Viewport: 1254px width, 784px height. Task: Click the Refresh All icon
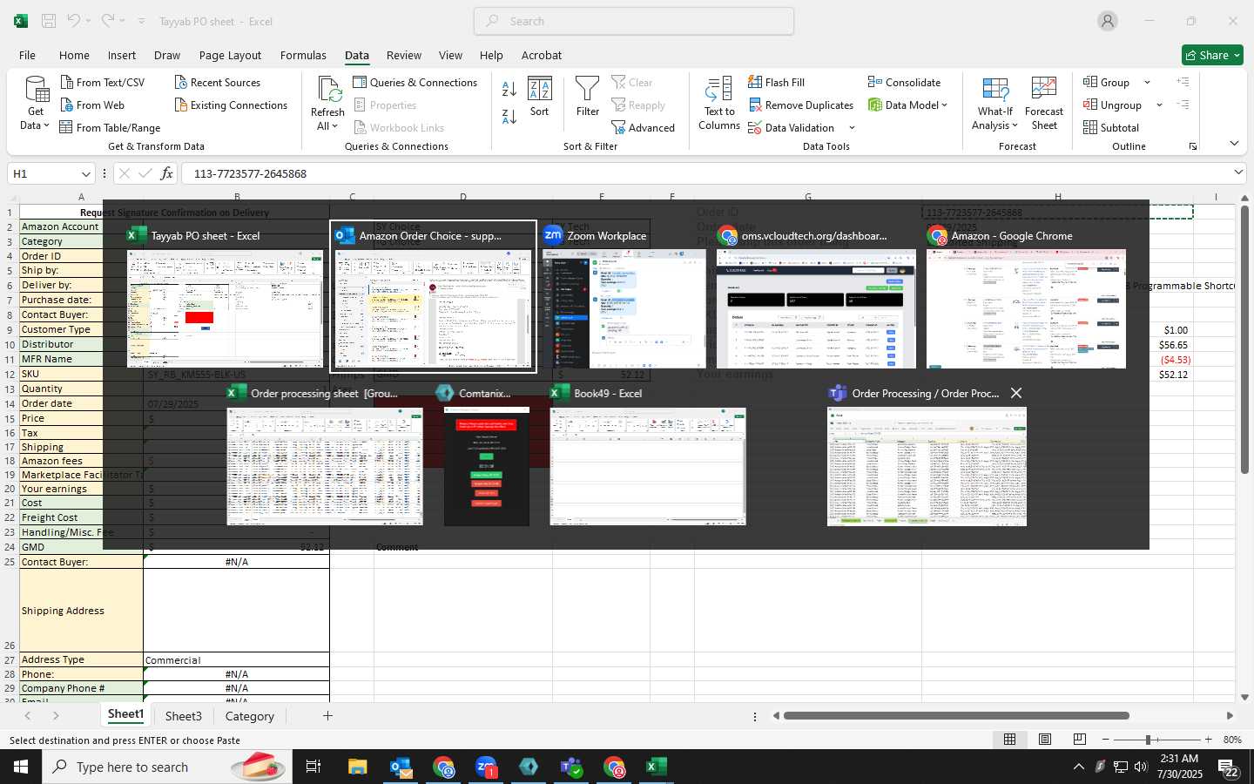(328, 89)
